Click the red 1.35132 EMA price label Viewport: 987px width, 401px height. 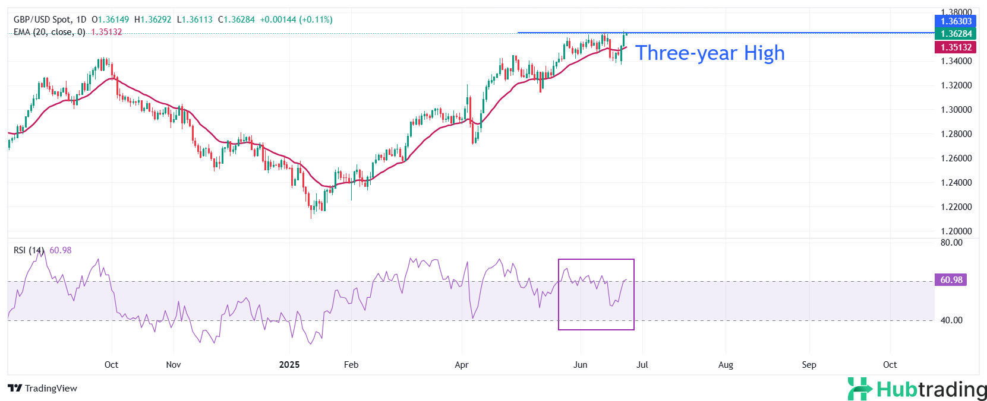pyautogui.click(x=955, y=47)
